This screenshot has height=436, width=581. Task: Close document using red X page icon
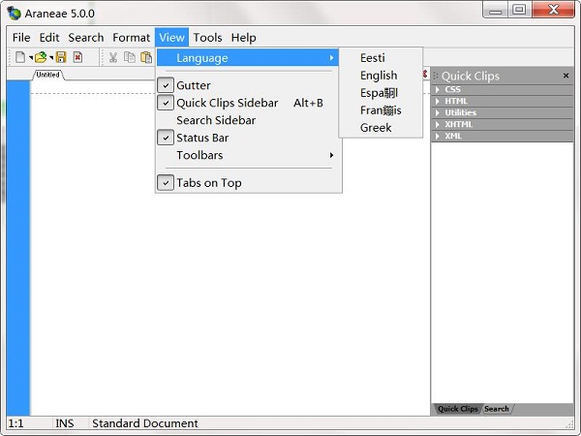tap(77, 57)
